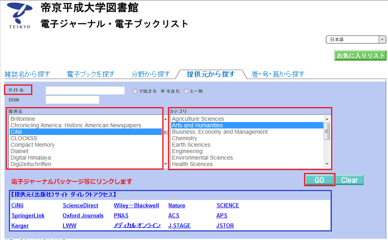Image resolution: width=388 pixels, height=240 pixels.
Task: Click the category list scrollbar thumb
Action: tap(327, 131)
